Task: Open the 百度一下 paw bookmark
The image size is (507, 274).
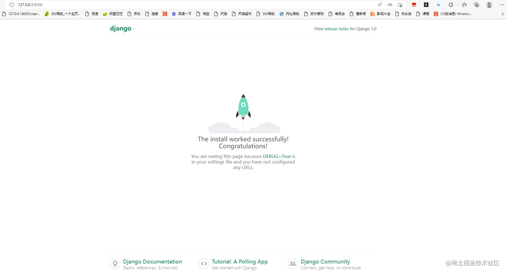Action: (x=181, y=14)
